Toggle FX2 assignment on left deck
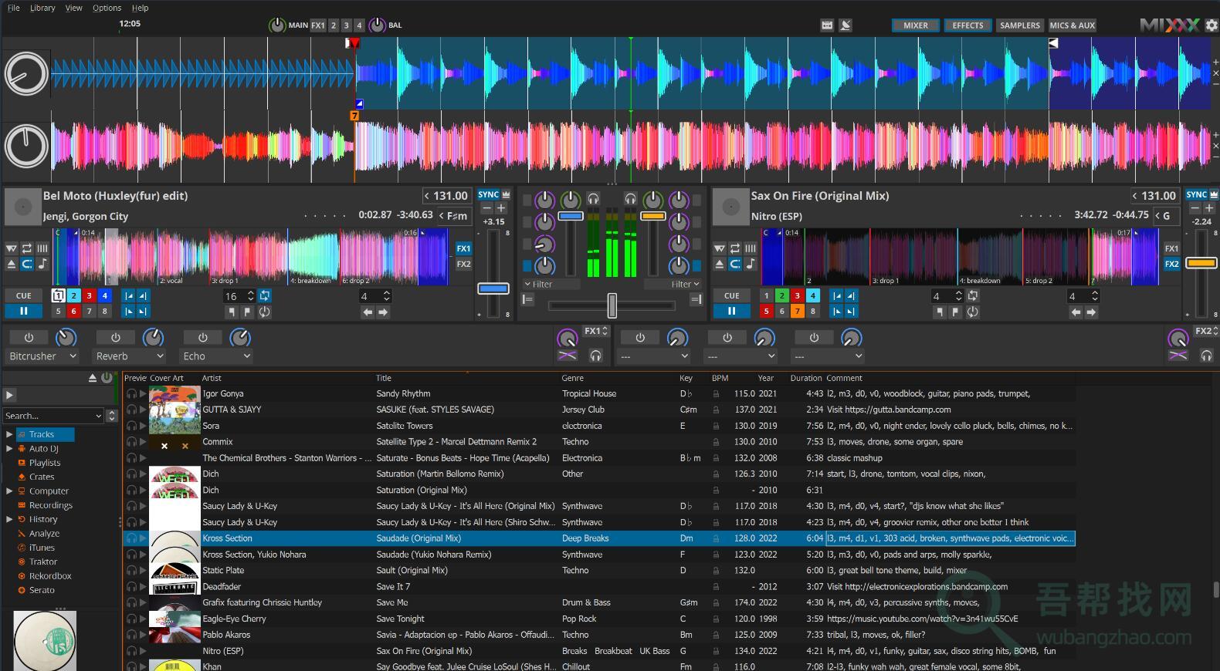Image resolution: width=1220 pixels, height=671 pixels. coord(463,264)
